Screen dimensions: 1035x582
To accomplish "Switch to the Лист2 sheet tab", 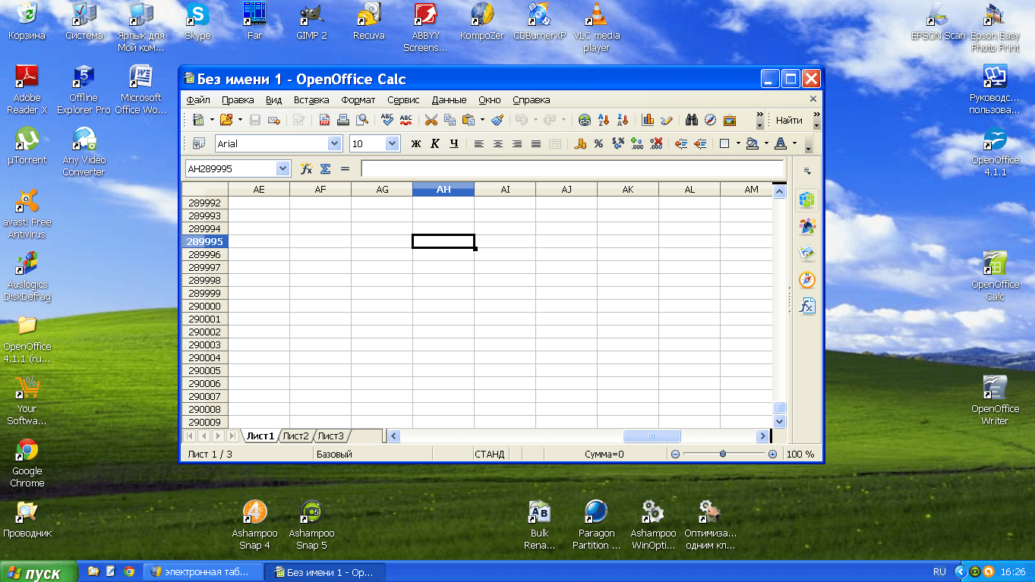I will pyautogui.click(x=295, y=436).
